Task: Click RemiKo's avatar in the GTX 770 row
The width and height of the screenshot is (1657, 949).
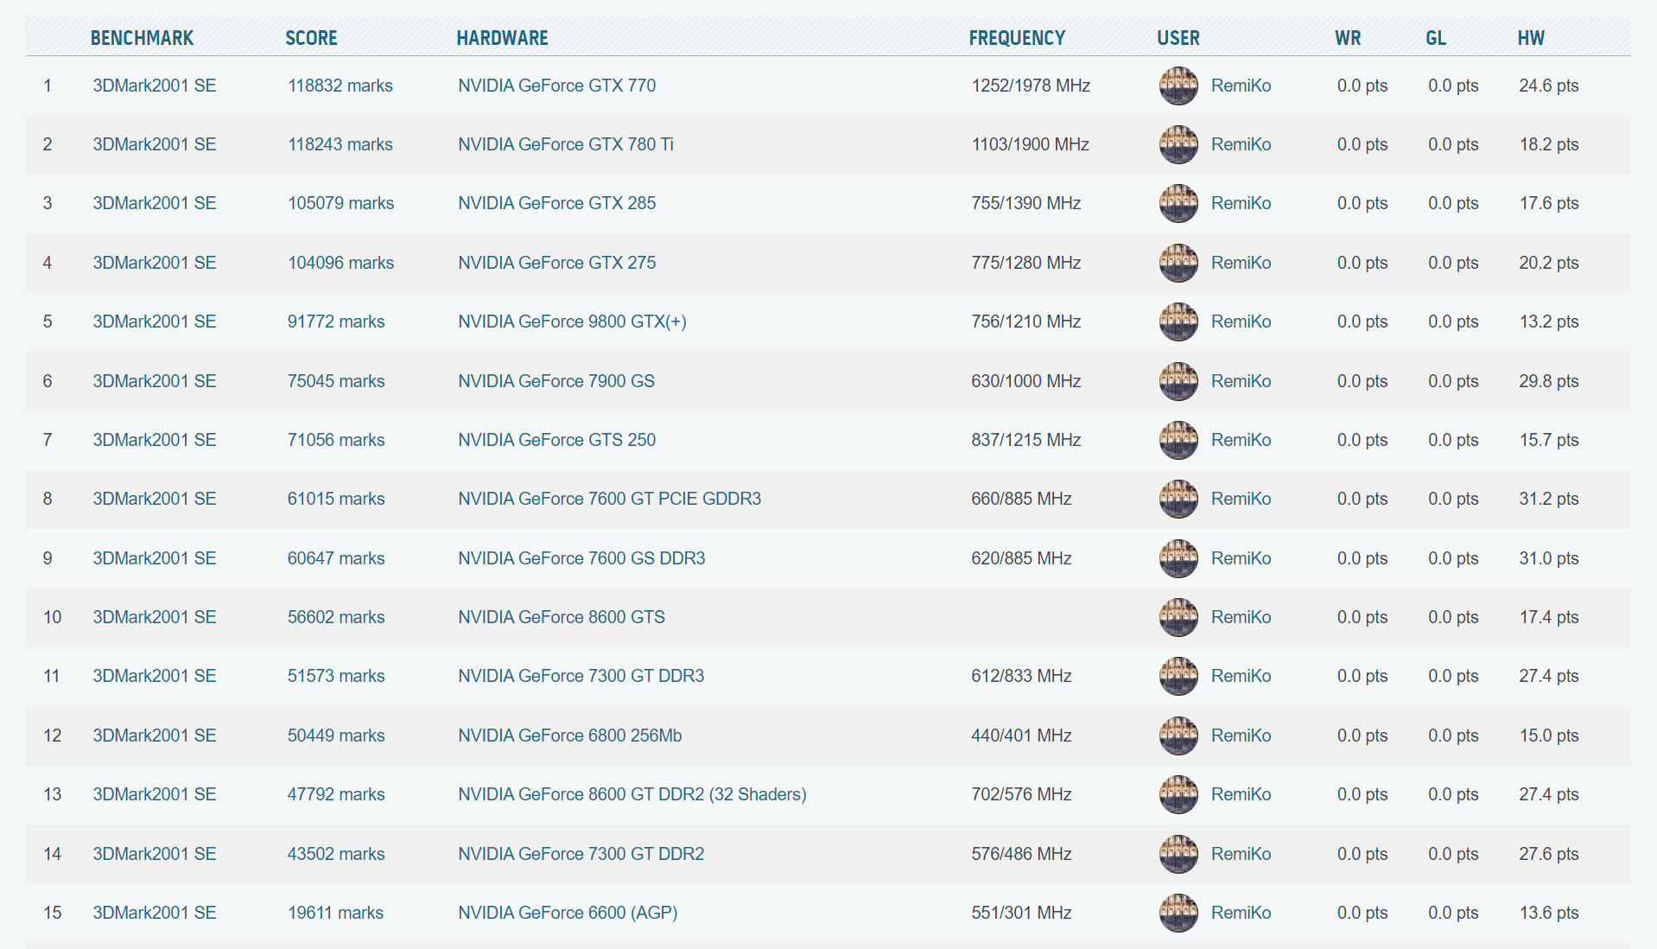Action: (1178, 86)
